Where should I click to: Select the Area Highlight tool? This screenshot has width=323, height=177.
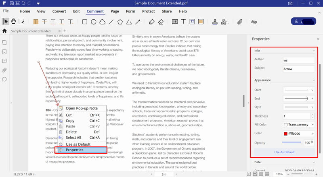(201, 22)
